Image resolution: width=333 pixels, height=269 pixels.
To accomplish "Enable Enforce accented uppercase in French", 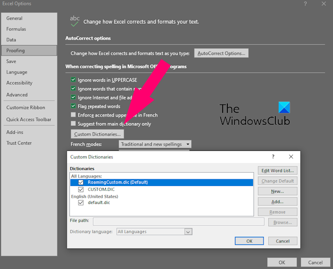I will pos(73,115).
